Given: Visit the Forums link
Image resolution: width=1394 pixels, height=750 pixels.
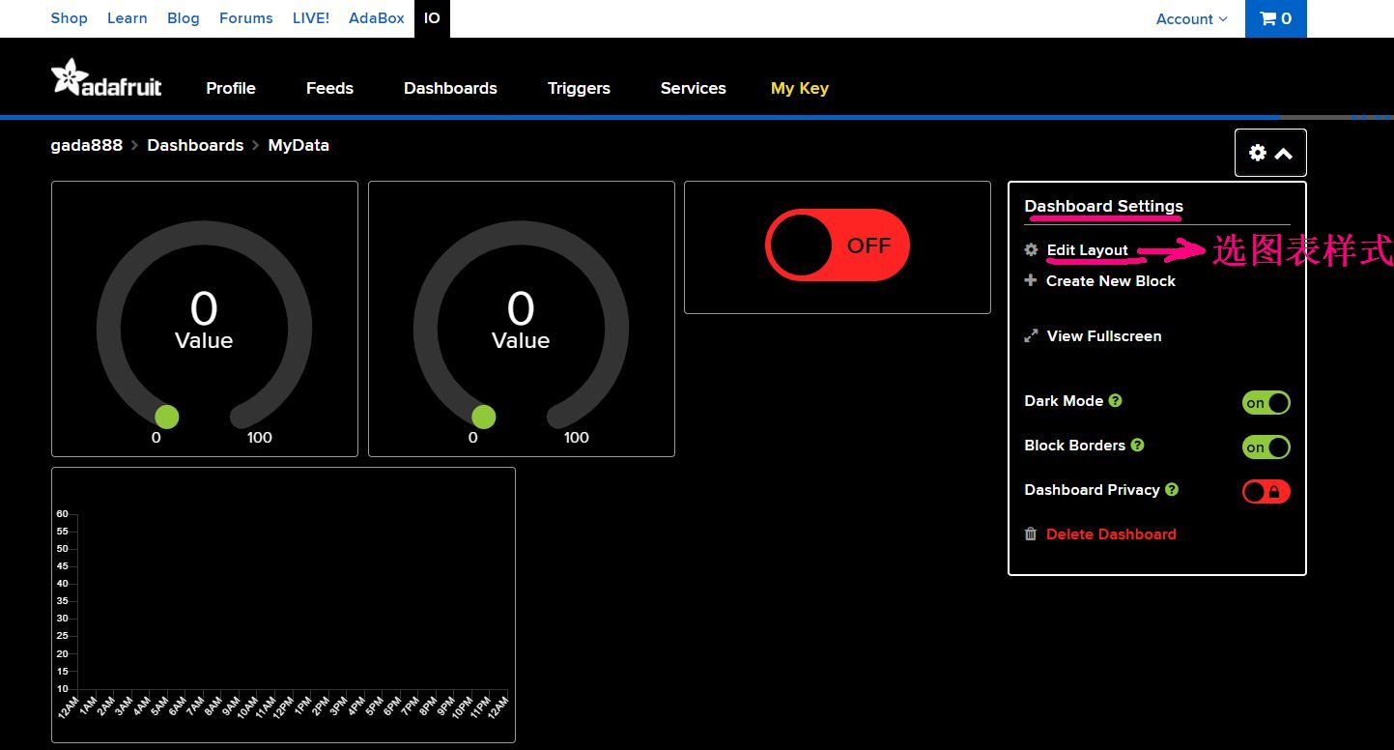Looking at the screenshot, I should pyautogui.click(x=246, y=18).
